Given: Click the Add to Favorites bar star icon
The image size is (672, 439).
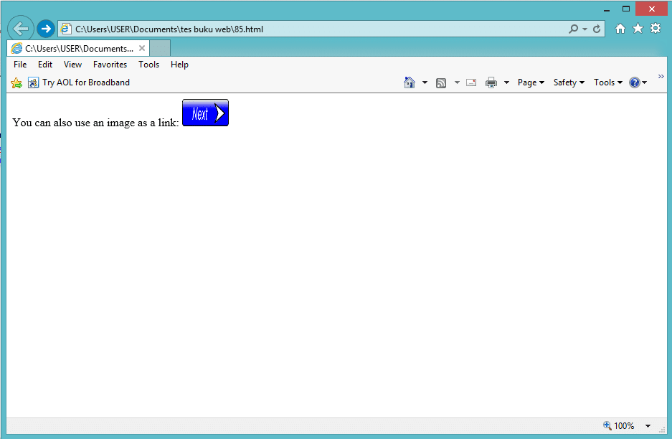Looking at the screenshot, I should point(16,82).
